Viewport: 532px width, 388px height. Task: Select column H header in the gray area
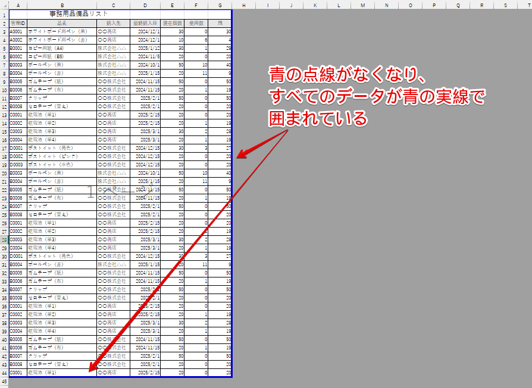coord(243,5)
